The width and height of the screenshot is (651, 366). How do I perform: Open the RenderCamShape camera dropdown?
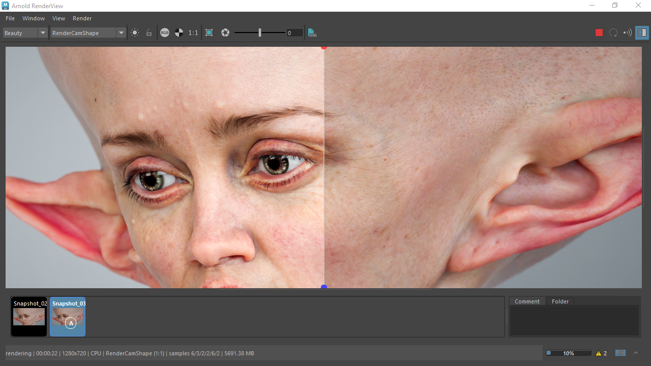(x=121, y=33)
